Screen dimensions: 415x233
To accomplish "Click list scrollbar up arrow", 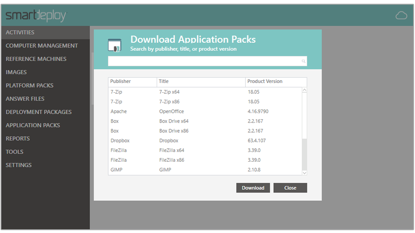I will click(x=304, y=90).
